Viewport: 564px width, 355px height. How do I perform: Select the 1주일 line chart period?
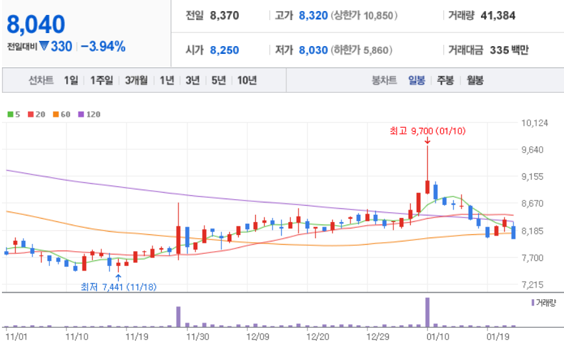[101, 80]
